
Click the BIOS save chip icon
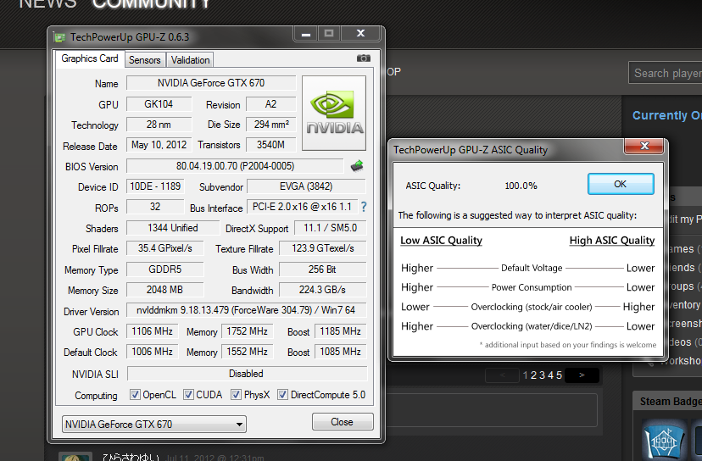click(357, 166)
